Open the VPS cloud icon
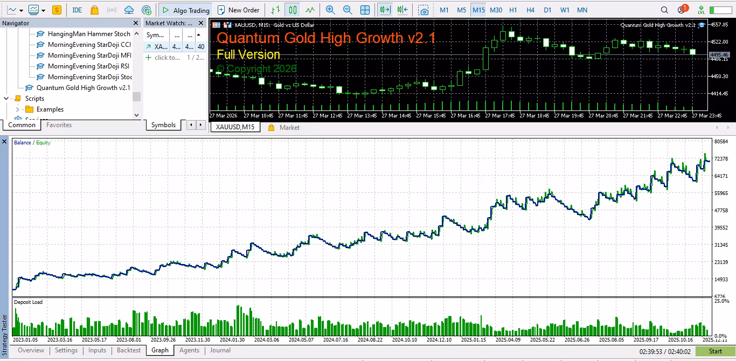The image size is (736, 361). 129,10
